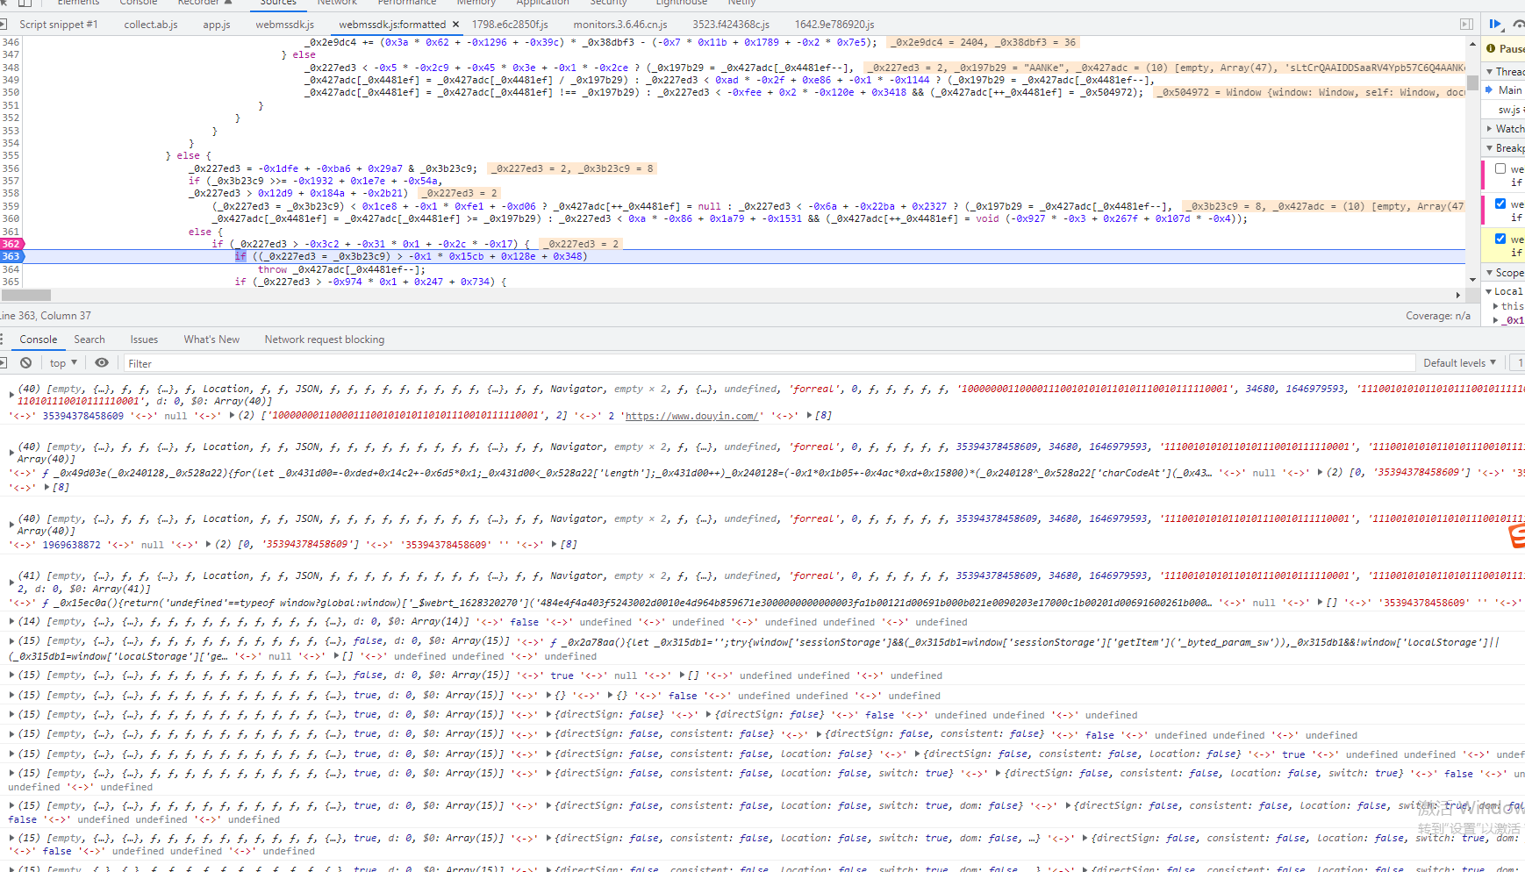Open the 1642.9e786920.js tab

click(x=834, y=25)
